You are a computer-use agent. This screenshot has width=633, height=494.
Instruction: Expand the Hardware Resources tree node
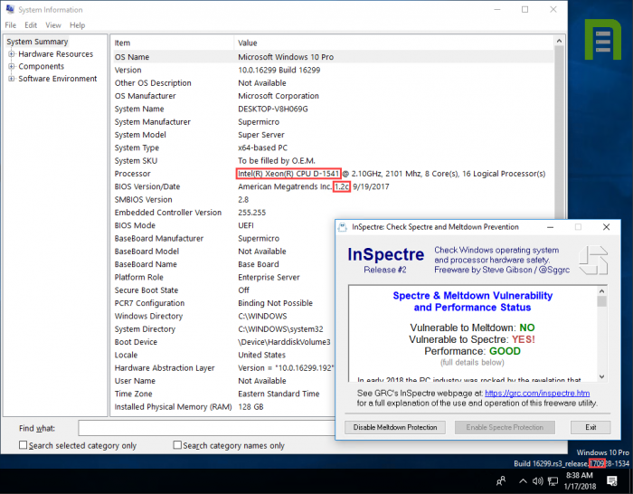coord(11,53)
